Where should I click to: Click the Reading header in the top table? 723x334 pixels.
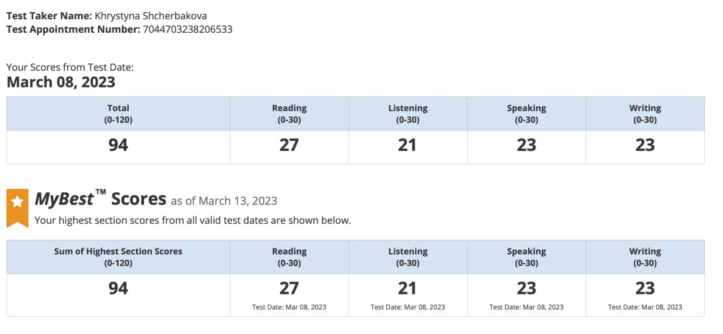(289, 114)
